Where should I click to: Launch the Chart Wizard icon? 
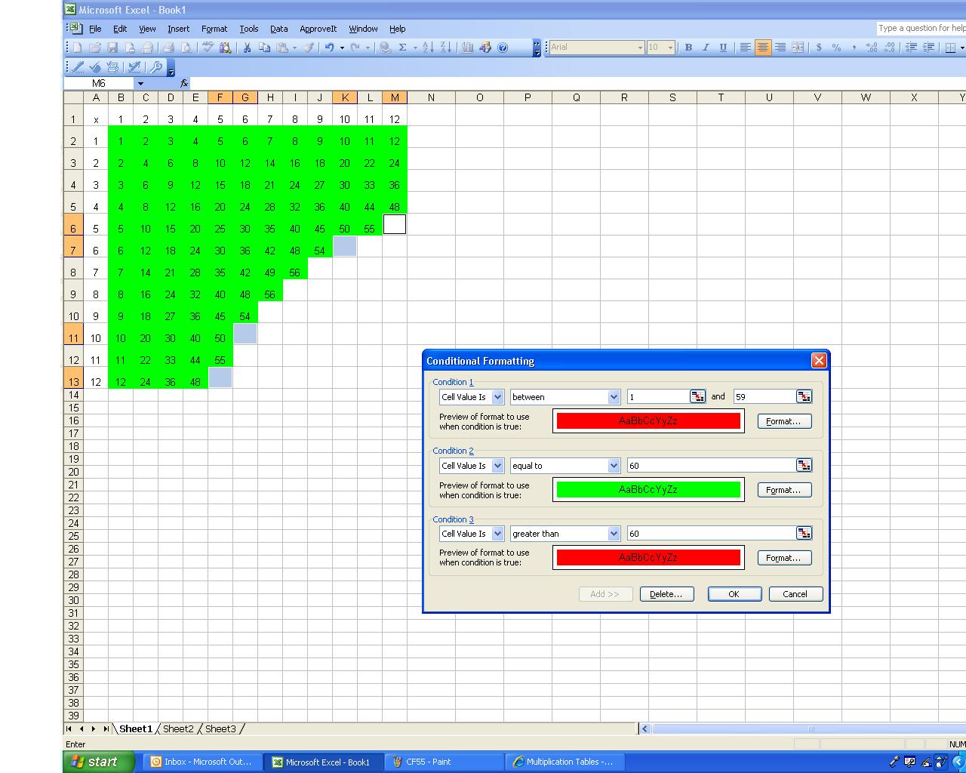(x=468, y=48)
